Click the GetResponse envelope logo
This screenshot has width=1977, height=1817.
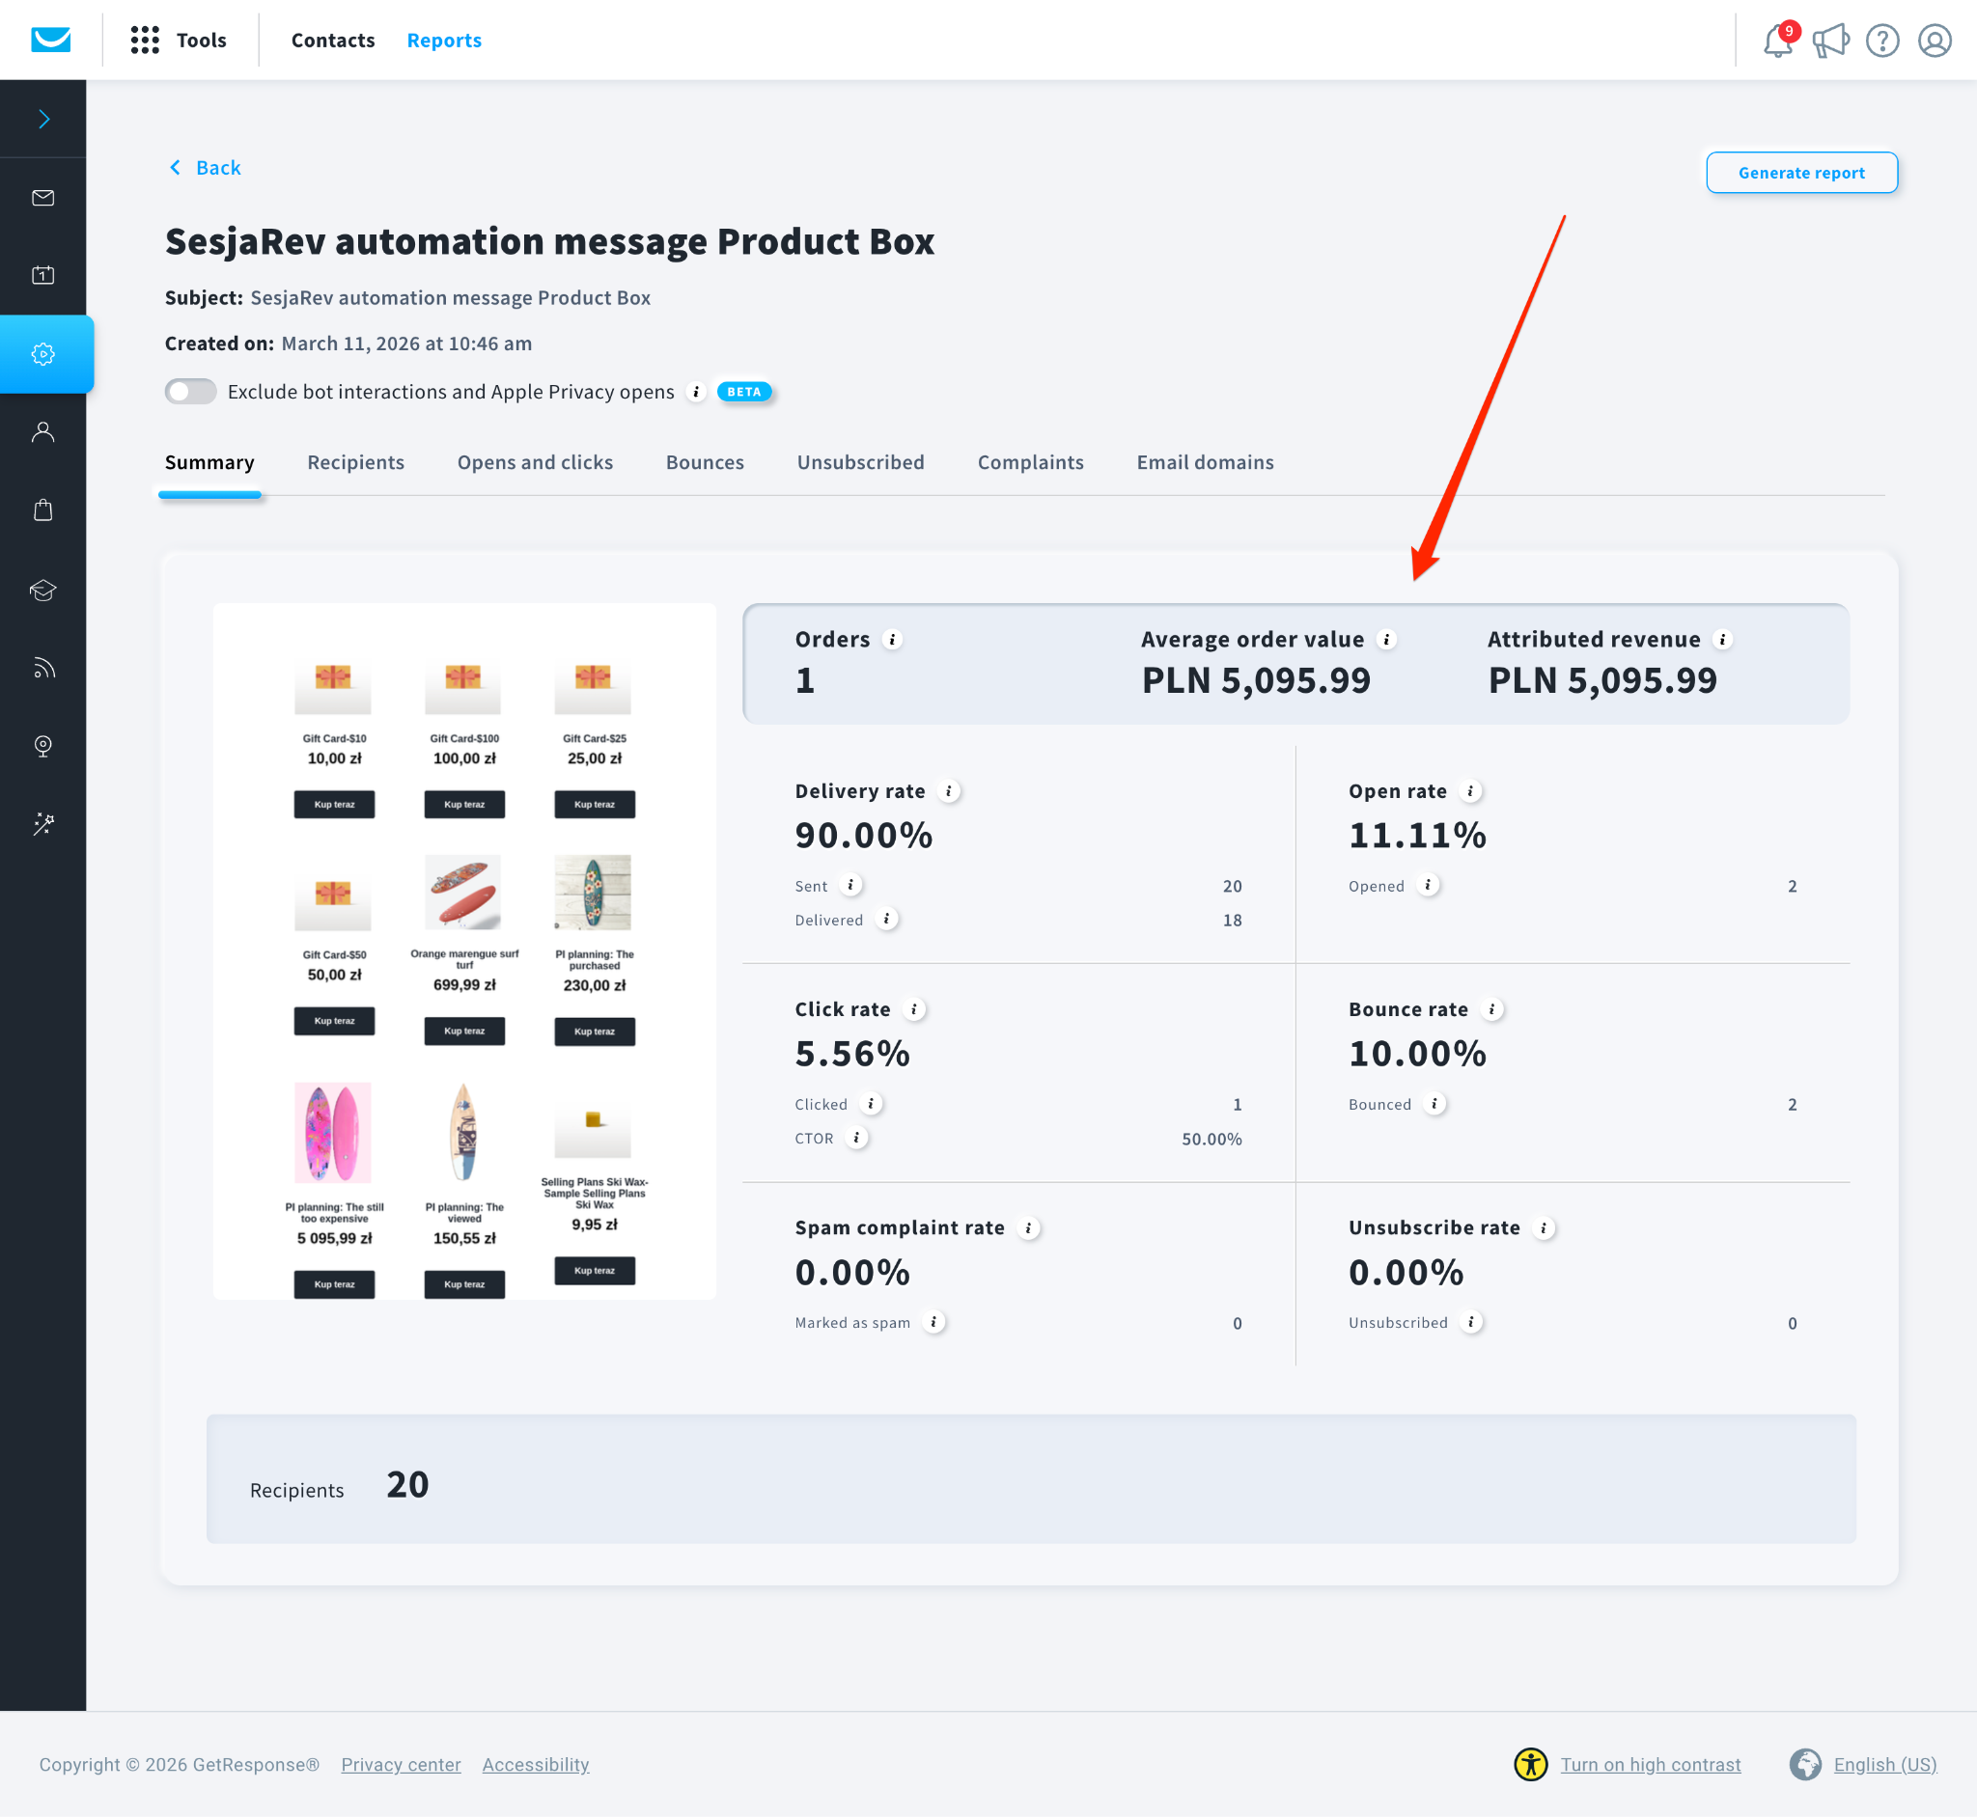[x=50, y=40]
